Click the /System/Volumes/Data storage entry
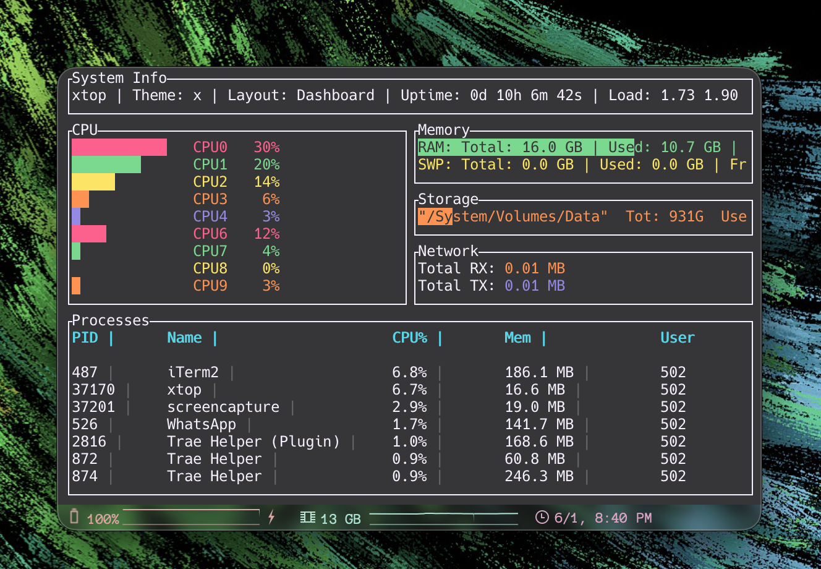 513,216
